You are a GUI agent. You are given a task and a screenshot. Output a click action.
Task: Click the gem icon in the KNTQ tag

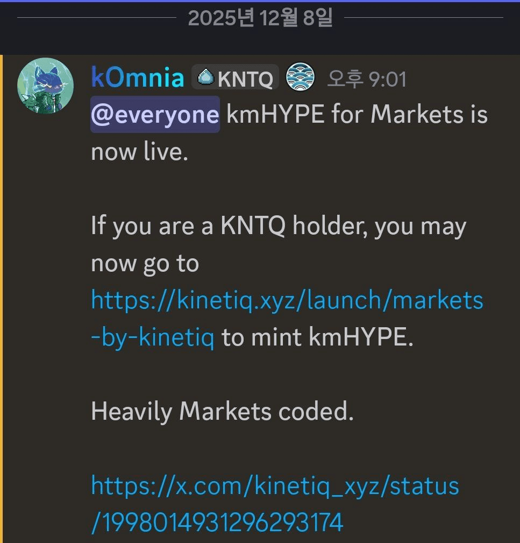[x=205, y=79]
